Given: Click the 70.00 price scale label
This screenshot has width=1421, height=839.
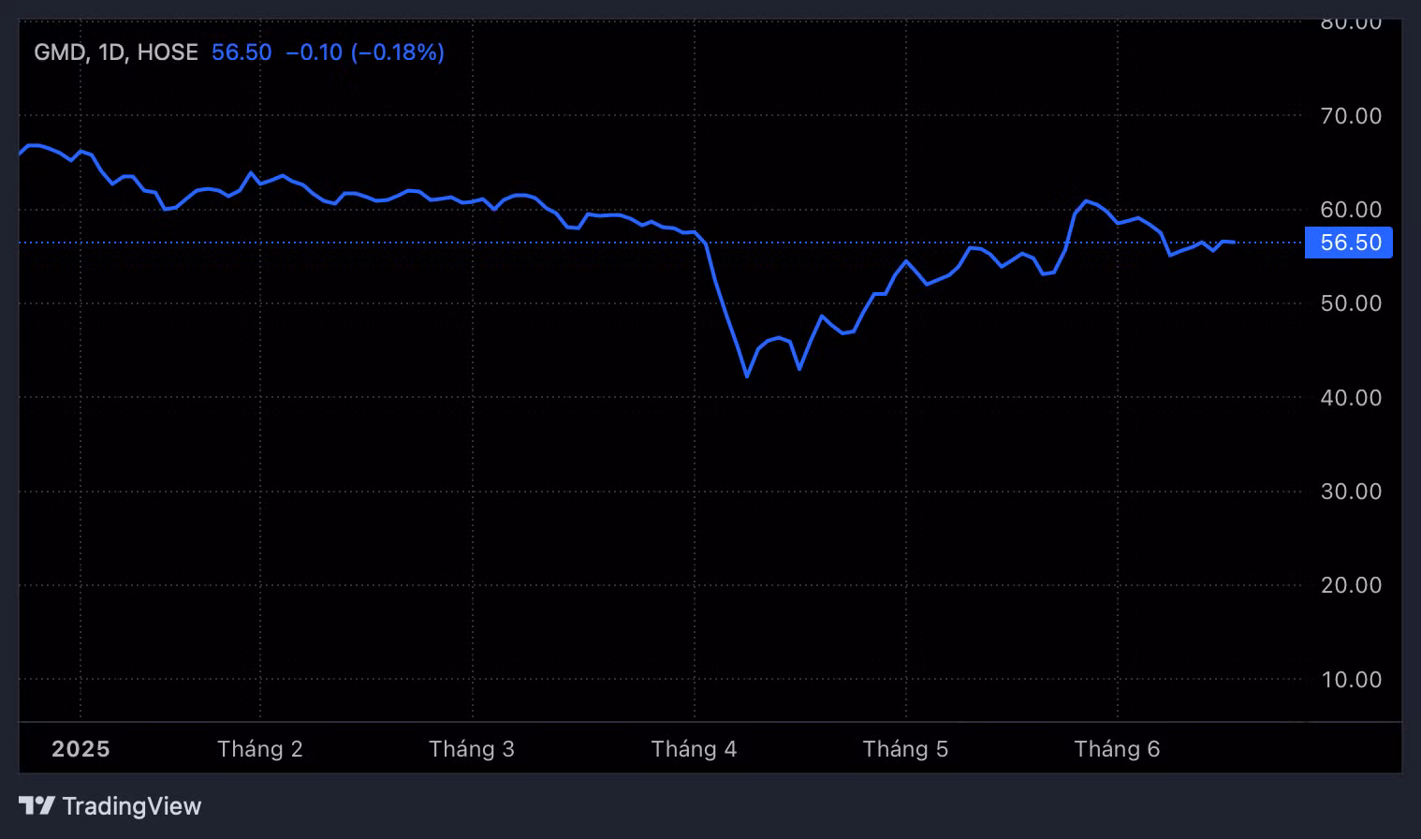Looking at the screenshot, I should [1351, 116].
